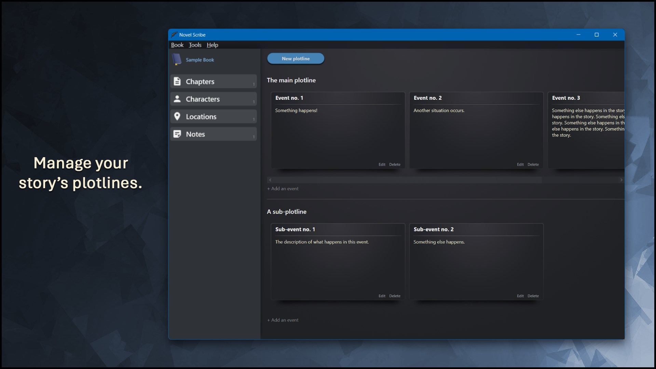Show the Notes section
Image resolution: width=656 pixels, height=369 pixels.
214,134
